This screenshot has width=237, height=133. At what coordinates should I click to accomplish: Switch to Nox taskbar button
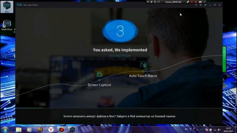(73, 130)
